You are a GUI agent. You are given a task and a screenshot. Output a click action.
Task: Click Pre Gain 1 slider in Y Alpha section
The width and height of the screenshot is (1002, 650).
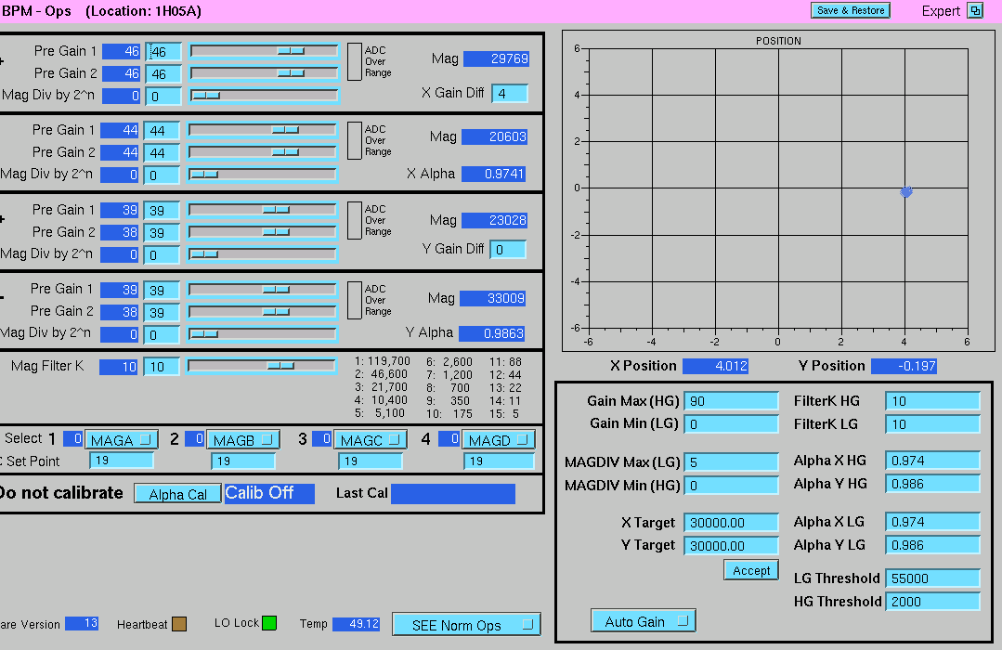pyautogui.click(x=262, y=290)
